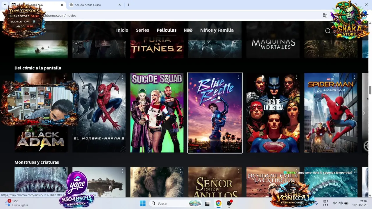Open a new Chrome tab
372x209 pixels.
128,5
